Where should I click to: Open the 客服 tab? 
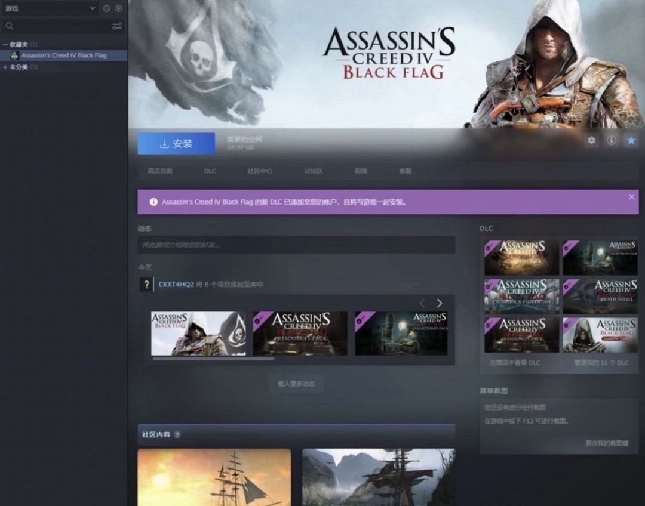405,171
